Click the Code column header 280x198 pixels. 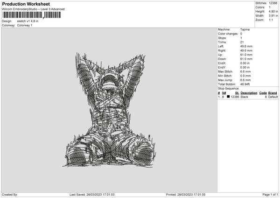click(x=263, y=92)
